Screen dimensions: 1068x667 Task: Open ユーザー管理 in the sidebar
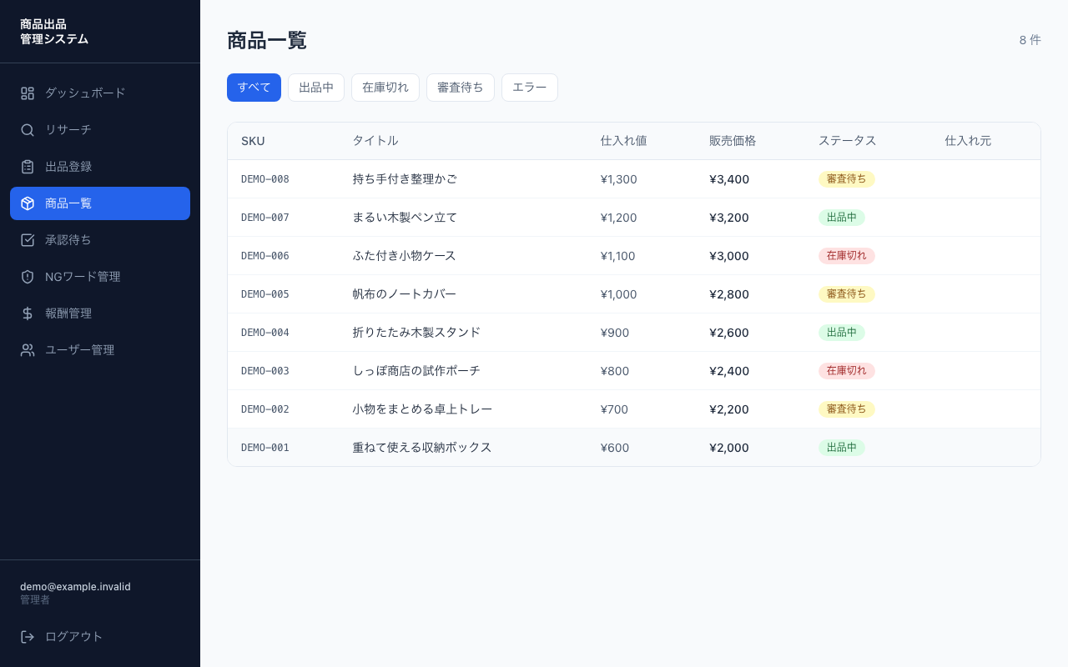pyautogui.click(x=100, y=350)
